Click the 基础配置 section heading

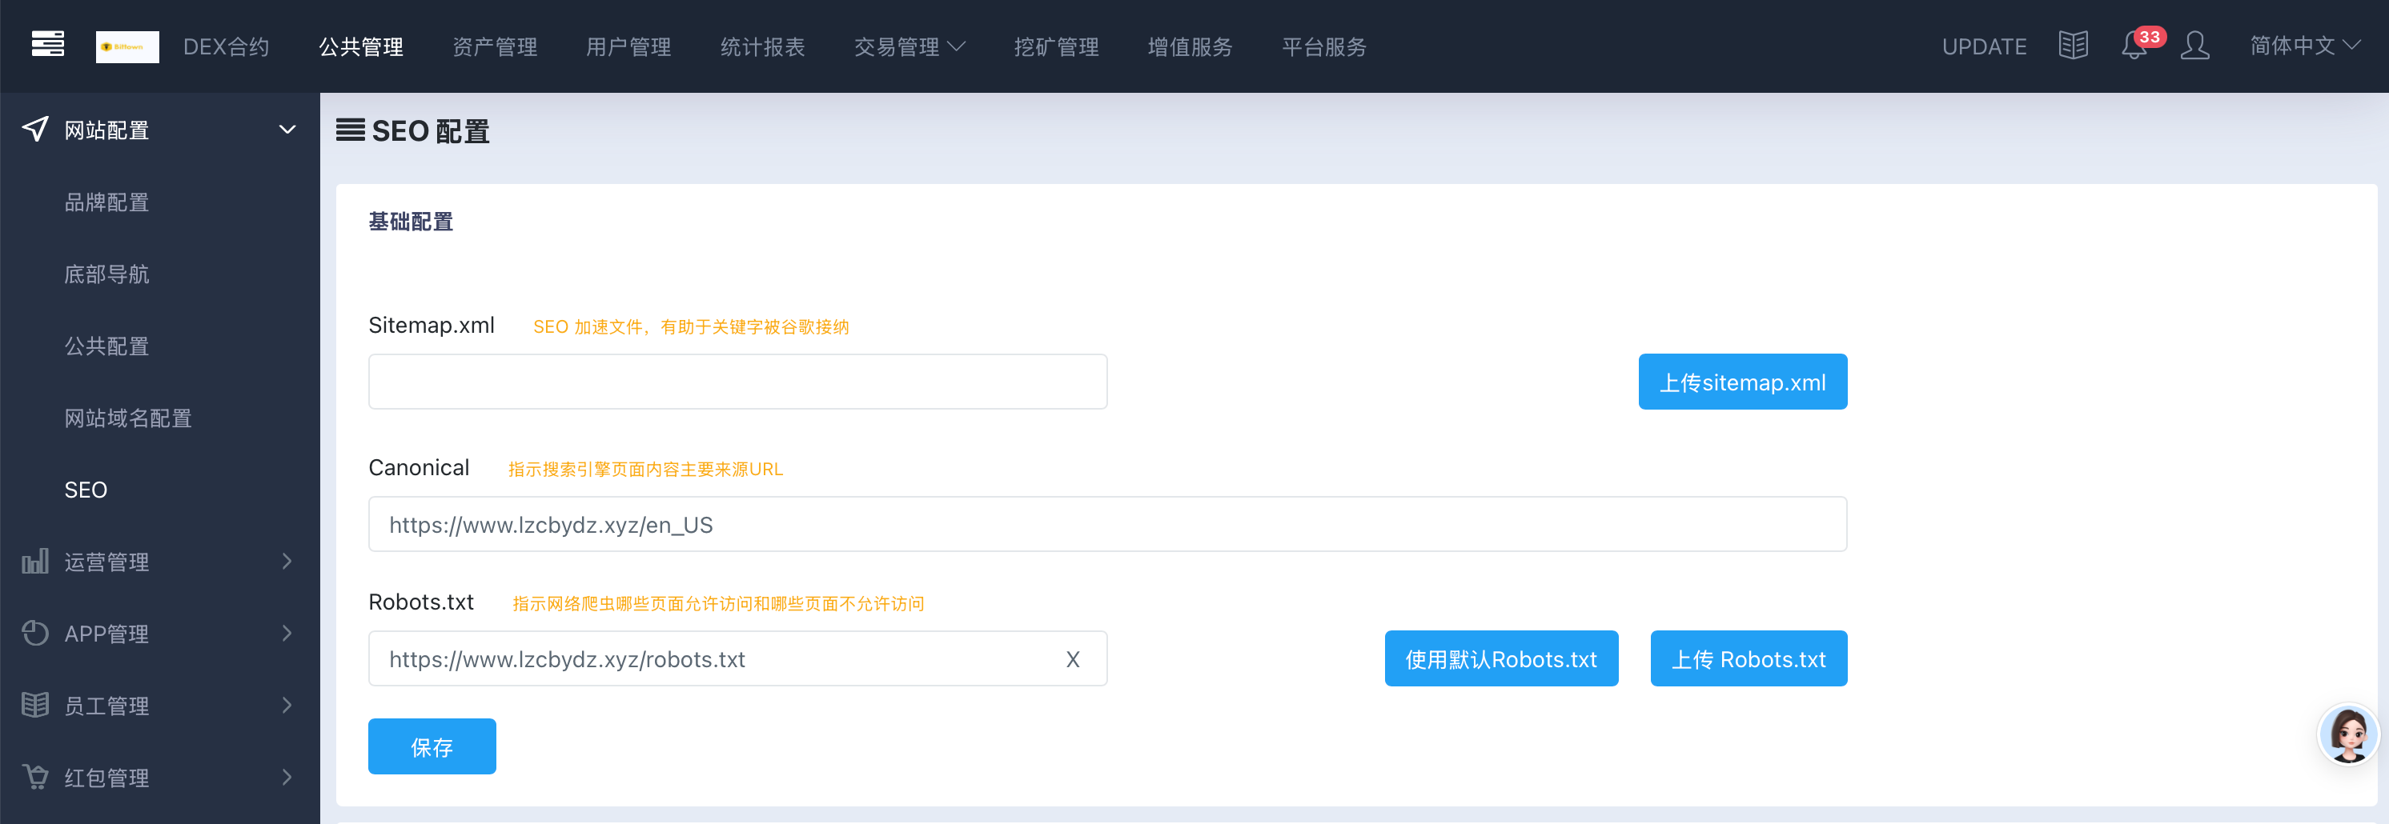[411, 222]
